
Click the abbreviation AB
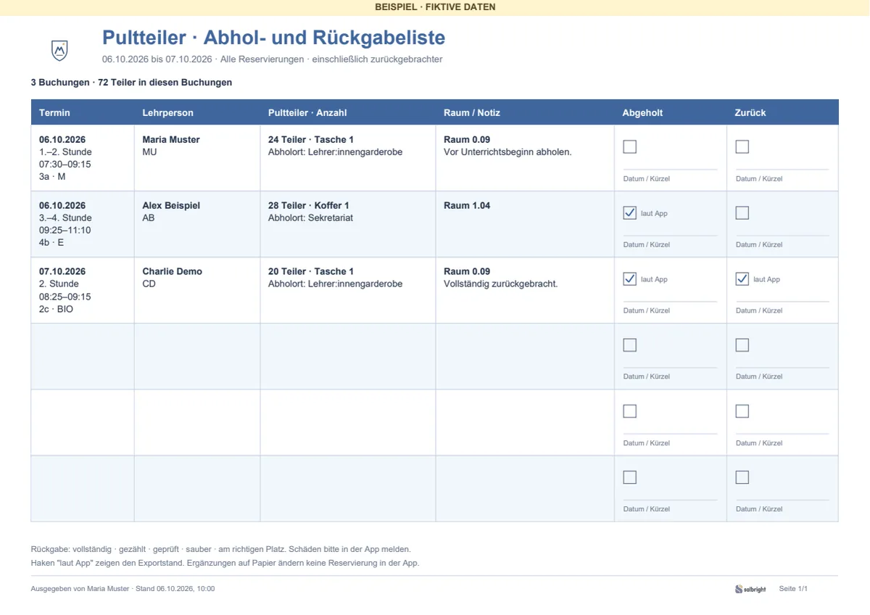coord(149,218)
